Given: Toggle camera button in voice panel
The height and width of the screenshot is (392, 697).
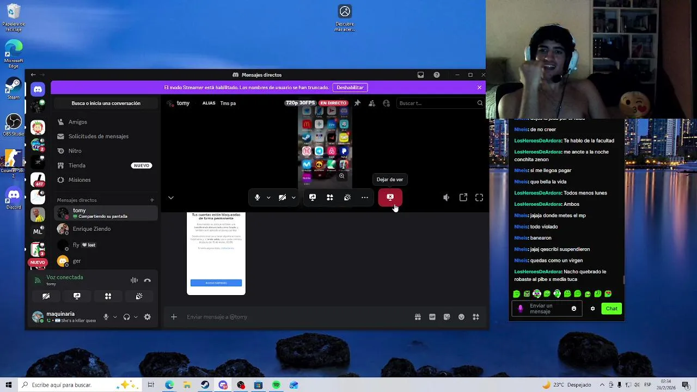Looking at the screenshot, I should click(x=46, y=296).
